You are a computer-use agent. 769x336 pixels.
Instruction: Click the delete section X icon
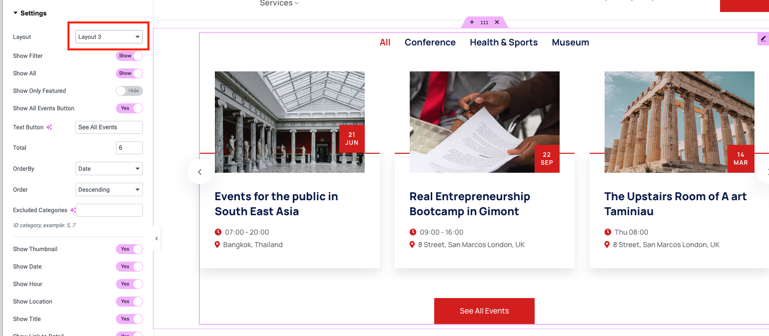pyautogui.click(x=497, y=22)
